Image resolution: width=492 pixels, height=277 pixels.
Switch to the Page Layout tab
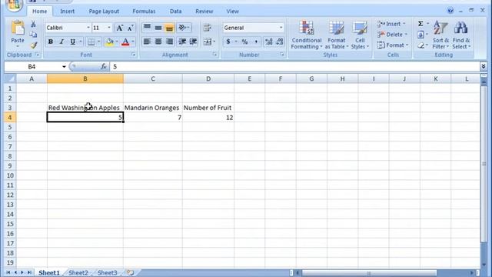(x=104, y=12)
